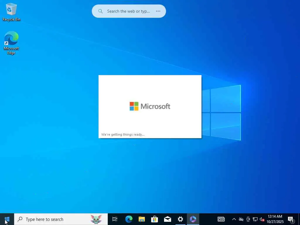Click the Microsoft logo in splash window
The image size is (300, 225).
pos(150,106)
